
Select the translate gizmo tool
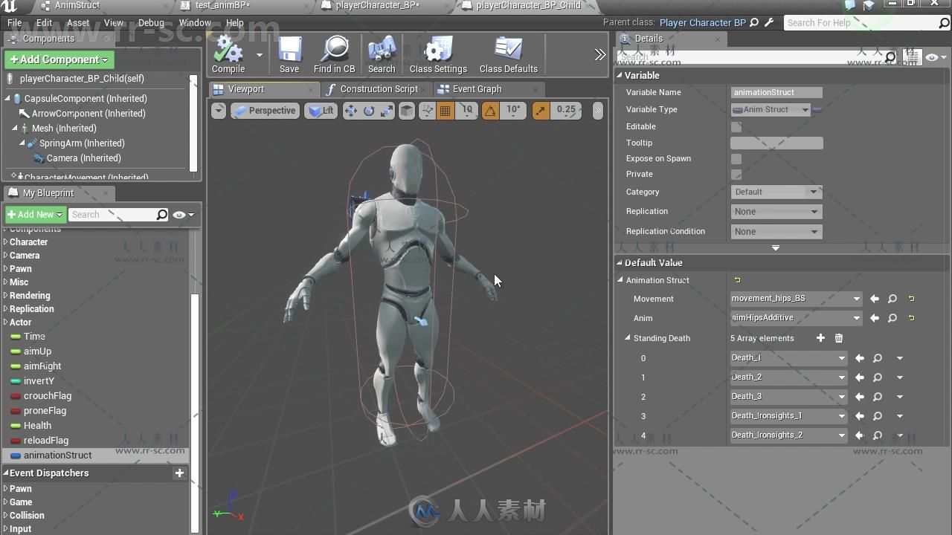351,111
